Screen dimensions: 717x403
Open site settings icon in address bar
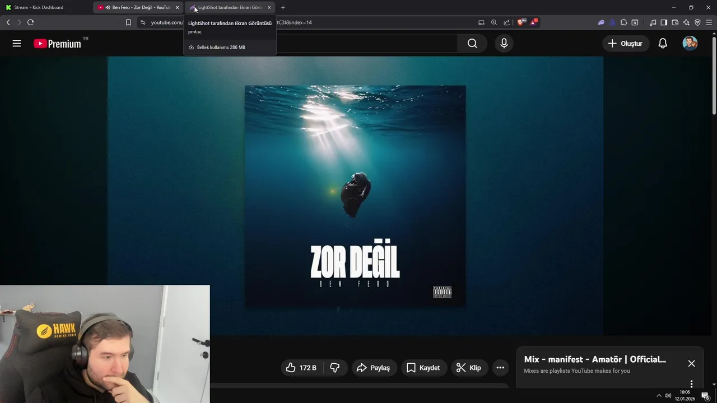pyautogui.click(x=143, y=22)
